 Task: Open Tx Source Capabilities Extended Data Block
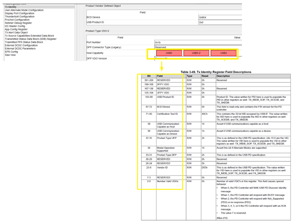click(x=29, y=36)
